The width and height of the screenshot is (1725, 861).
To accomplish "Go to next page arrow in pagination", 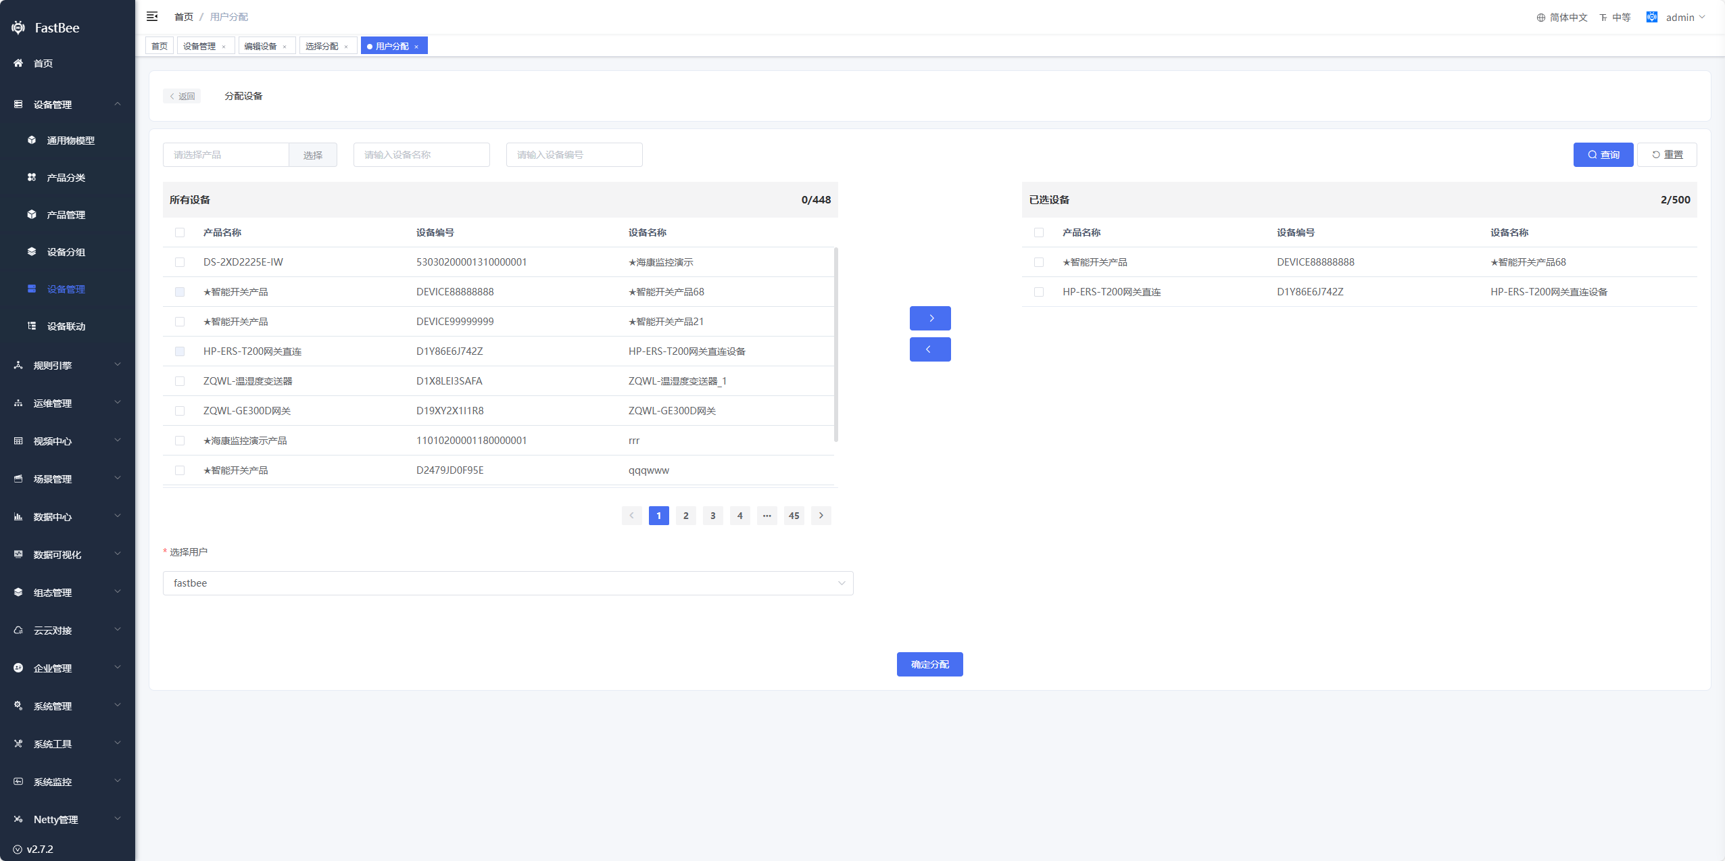I will 821,516.
